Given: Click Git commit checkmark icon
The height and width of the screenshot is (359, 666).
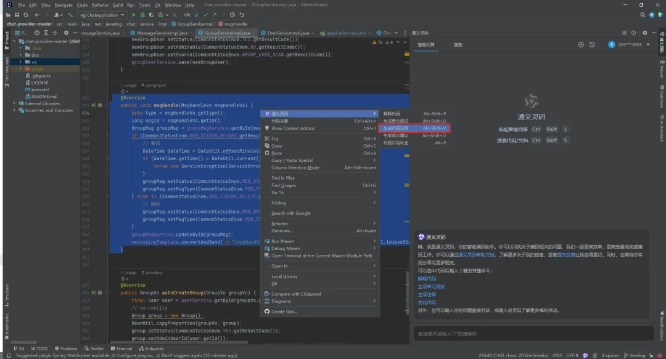Looking at the screenshot, I should coord(205,15).
